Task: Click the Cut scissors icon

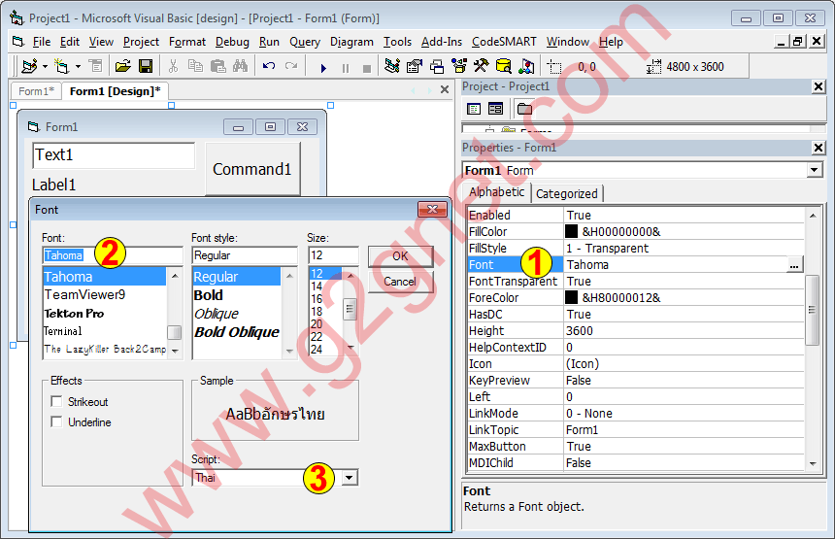Action: 173,67
